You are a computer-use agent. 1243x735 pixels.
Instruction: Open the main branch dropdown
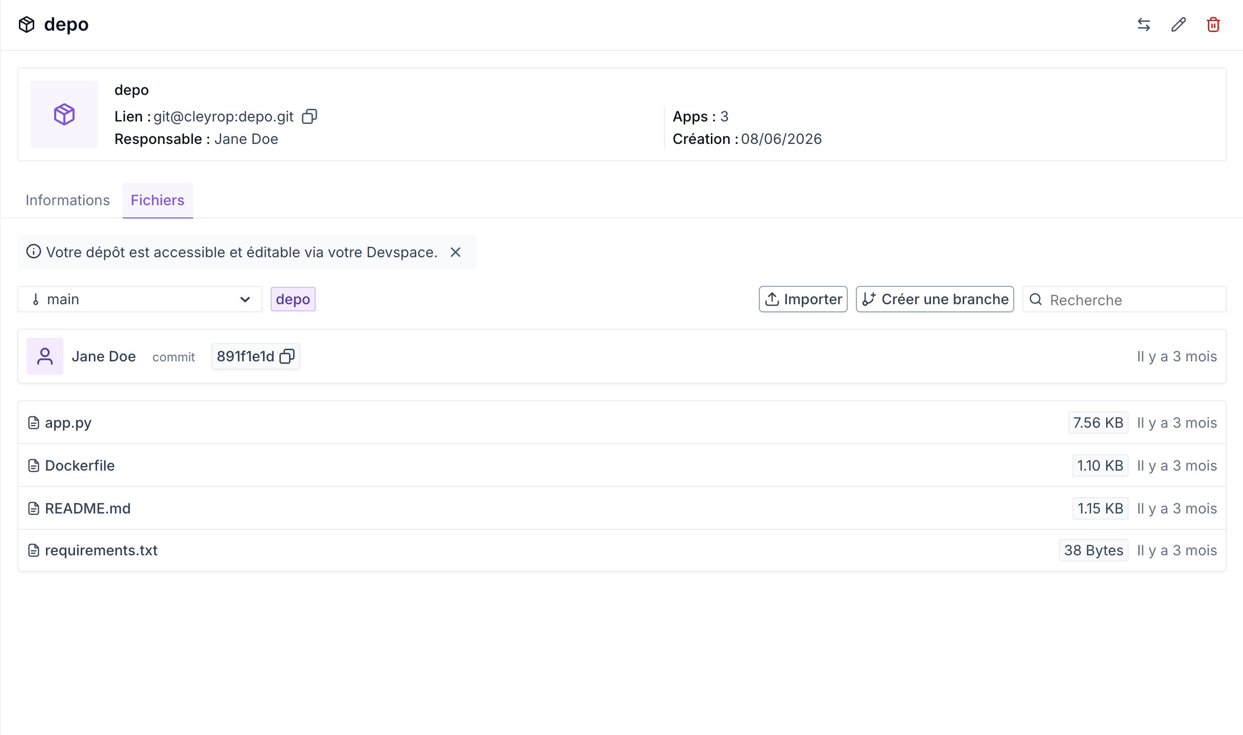(x=140, y=299)
